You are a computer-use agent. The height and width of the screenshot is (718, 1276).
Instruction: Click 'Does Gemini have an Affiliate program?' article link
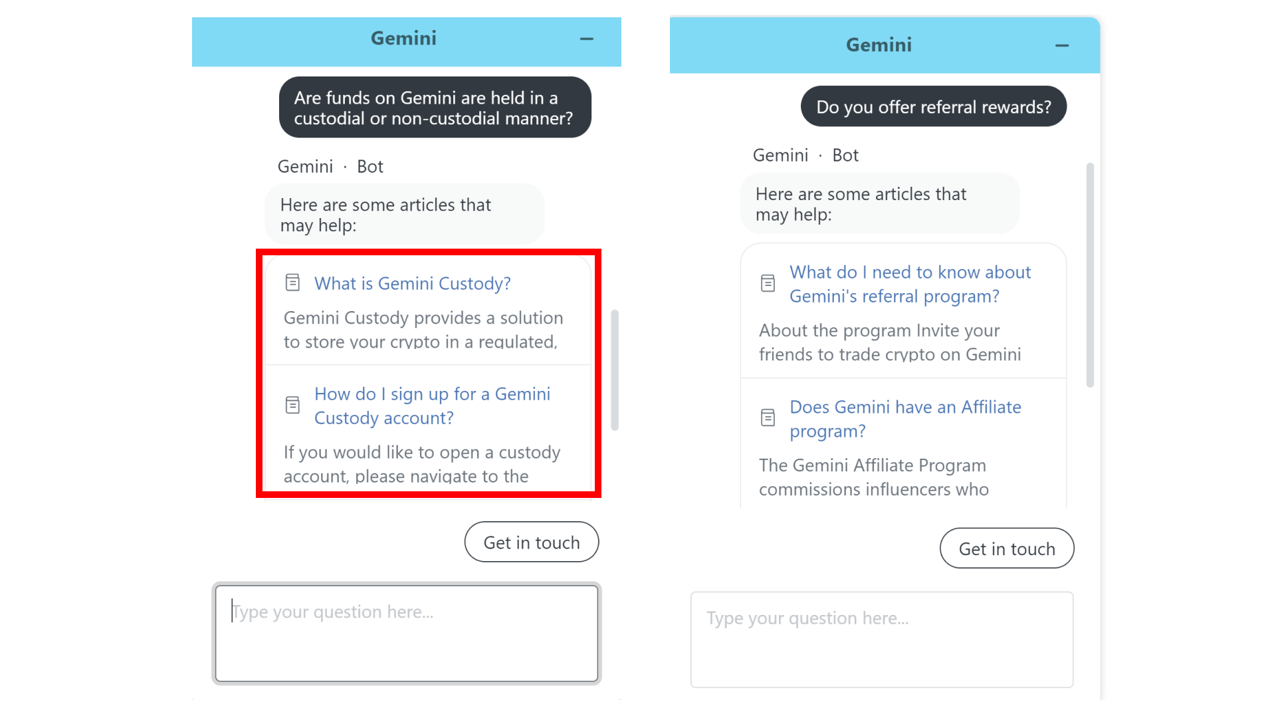(x=905, y=418)
